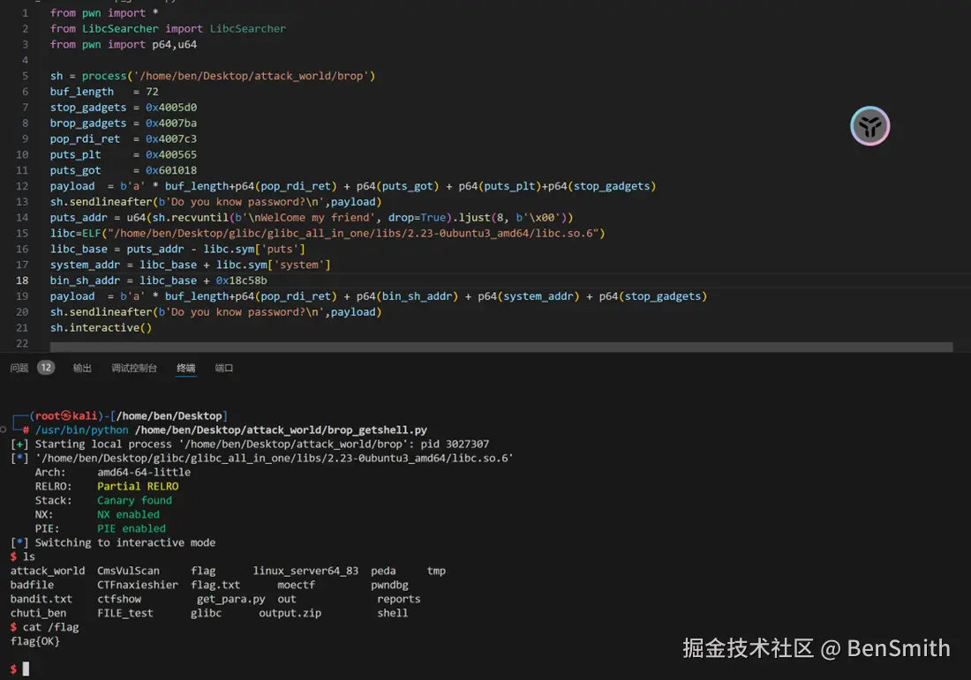Click 'Canary found' in terminal output
Image resolution: width=971 pixels, height=680 pixels.
click(134, 500)
